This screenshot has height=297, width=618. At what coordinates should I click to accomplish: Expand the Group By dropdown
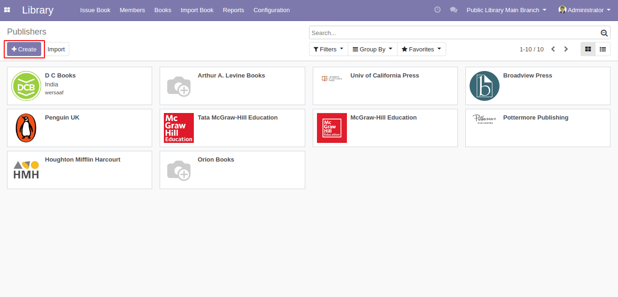[373, 49]
